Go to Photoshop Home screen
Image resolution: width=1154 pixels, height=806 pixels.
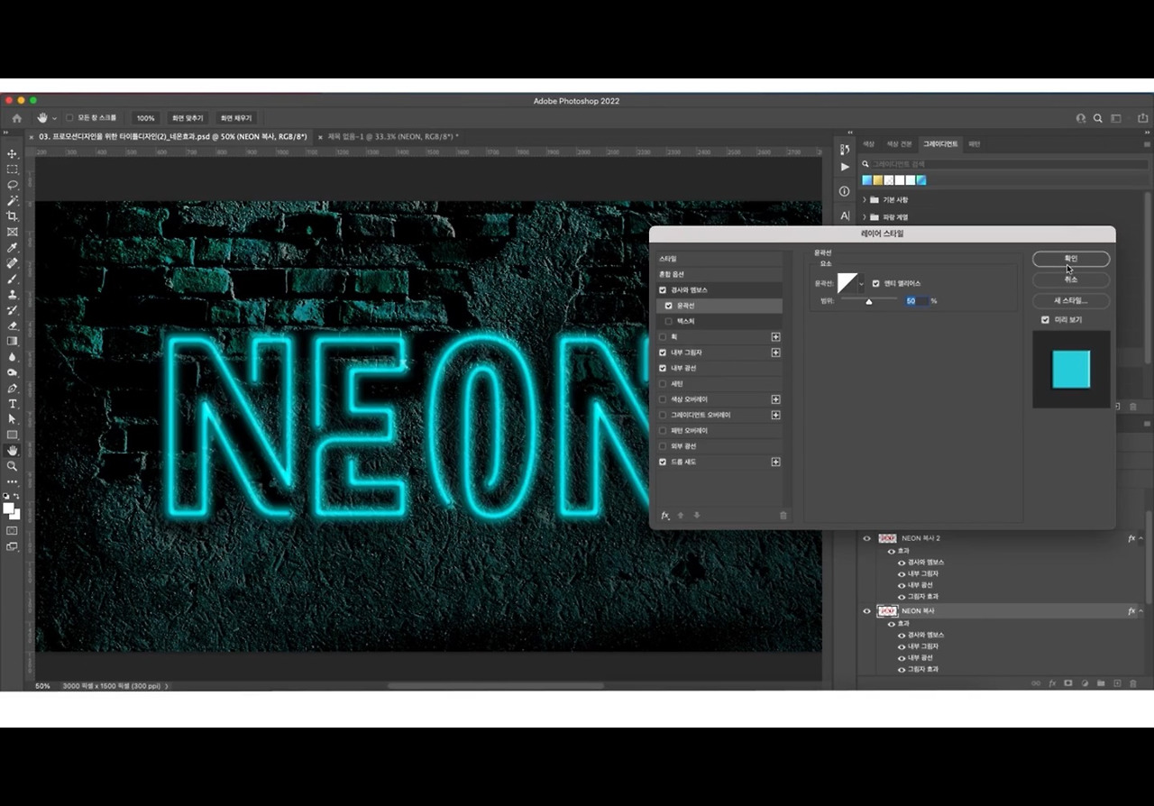[16, 118]
